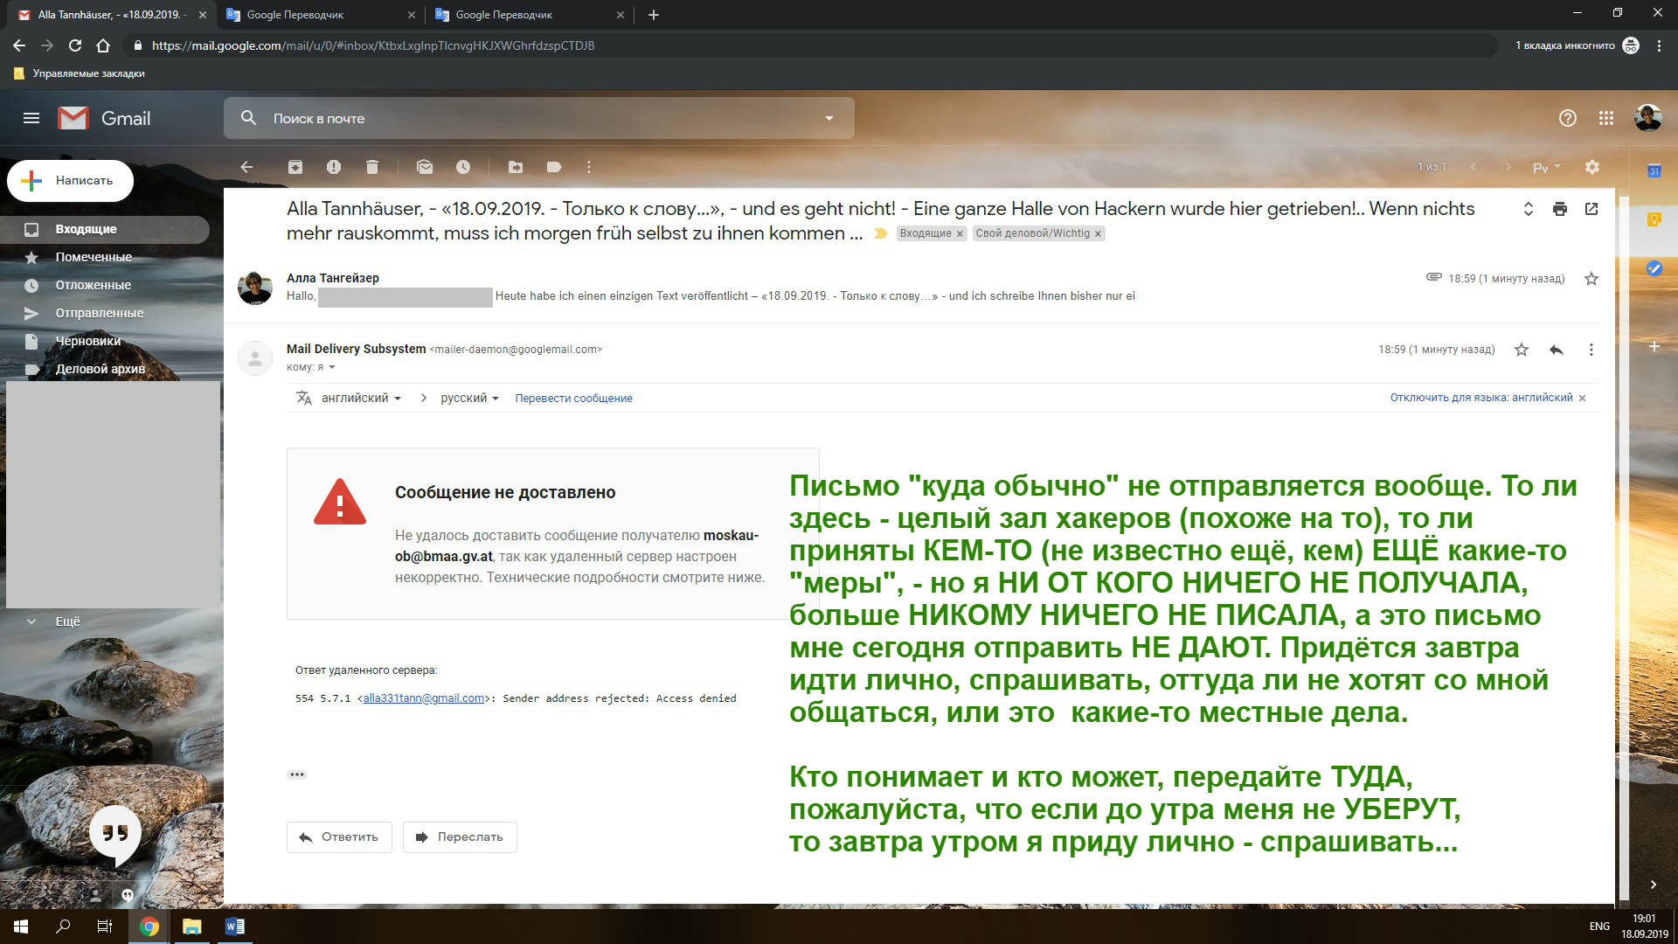Open File Explorer from taskbar

(x=192, y=927)
